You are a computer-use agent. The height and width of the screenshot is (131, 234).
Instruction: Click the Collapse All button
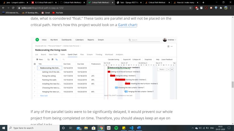[136, 60]
